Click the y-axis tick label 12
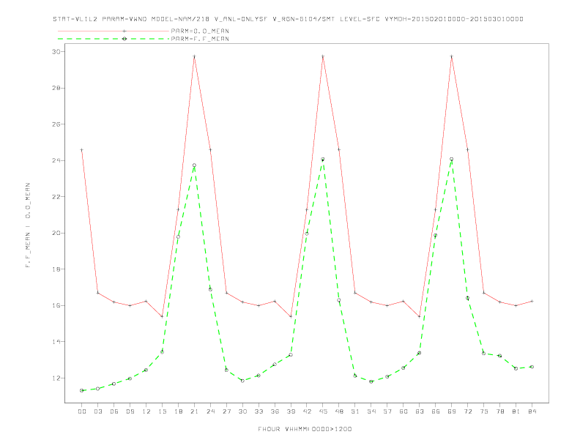 coord(56,378)
